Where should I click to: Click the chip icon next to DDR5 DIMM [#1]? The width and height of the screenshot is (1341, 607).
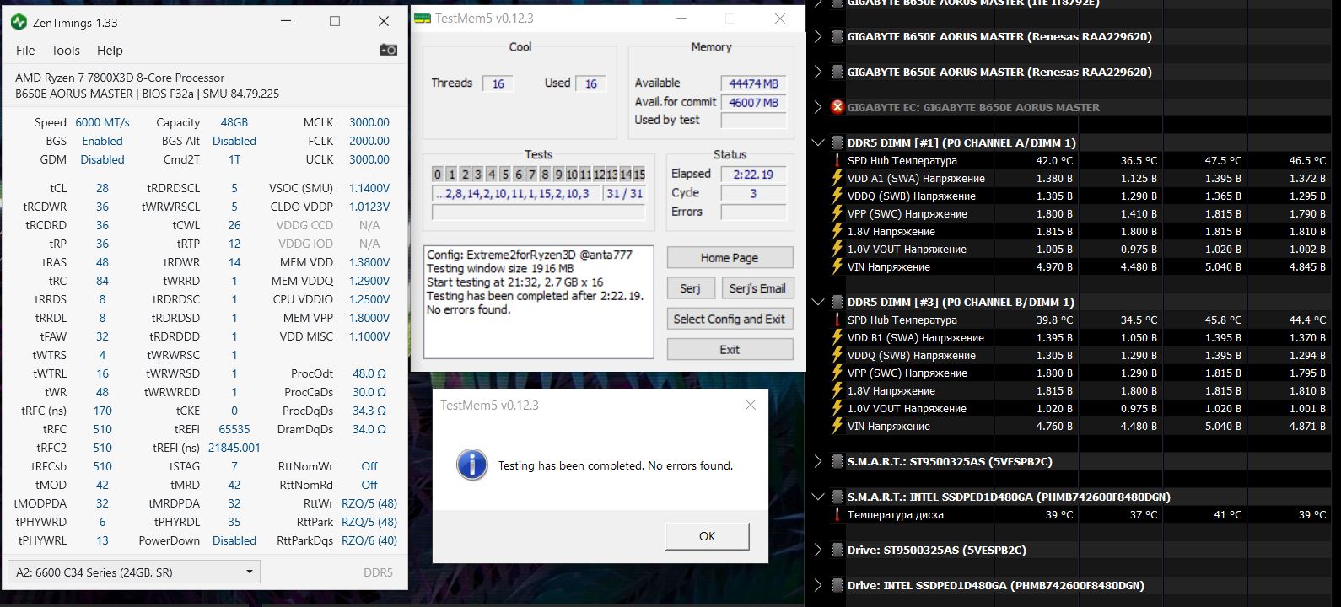point(837,142)
